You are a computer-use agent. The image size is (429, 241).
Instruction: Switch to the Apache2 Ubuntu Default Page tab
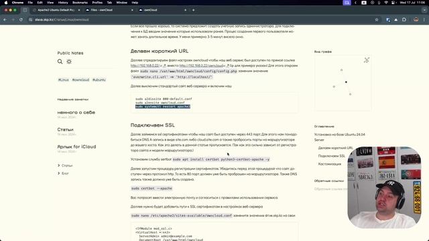pos(56,10)
